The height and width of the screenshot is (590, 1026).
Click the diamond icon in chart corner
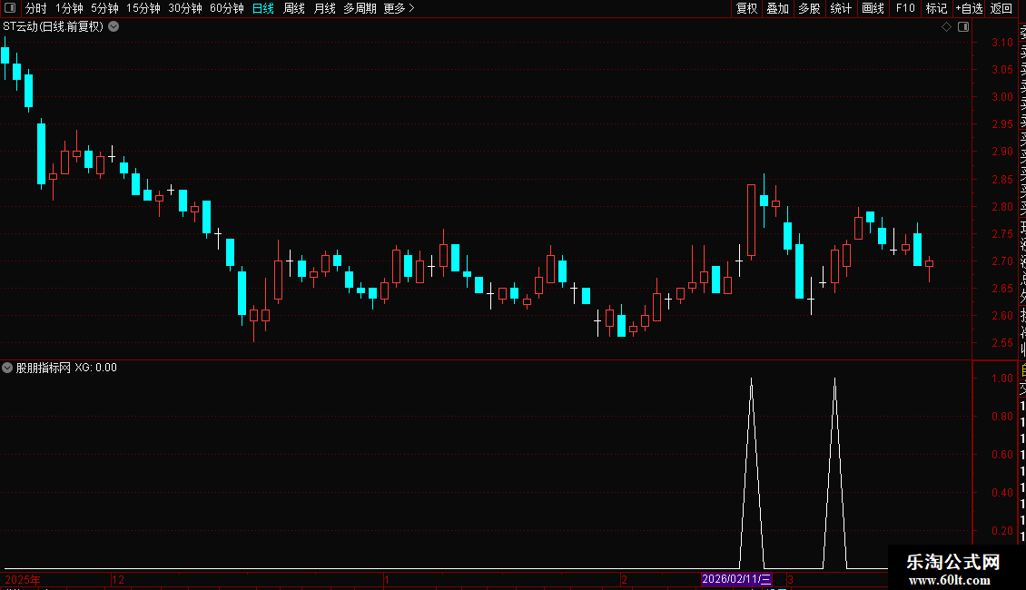946,27
